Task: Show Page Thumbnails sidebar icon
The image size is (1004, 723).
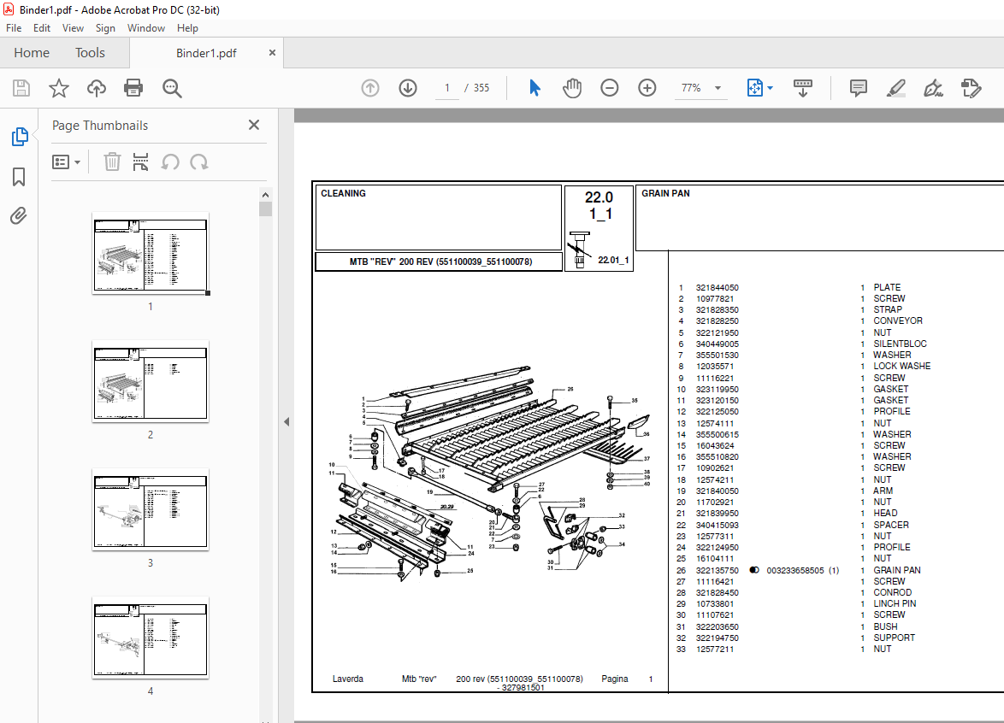Action: pyautogui.click(x=19, y=136)
